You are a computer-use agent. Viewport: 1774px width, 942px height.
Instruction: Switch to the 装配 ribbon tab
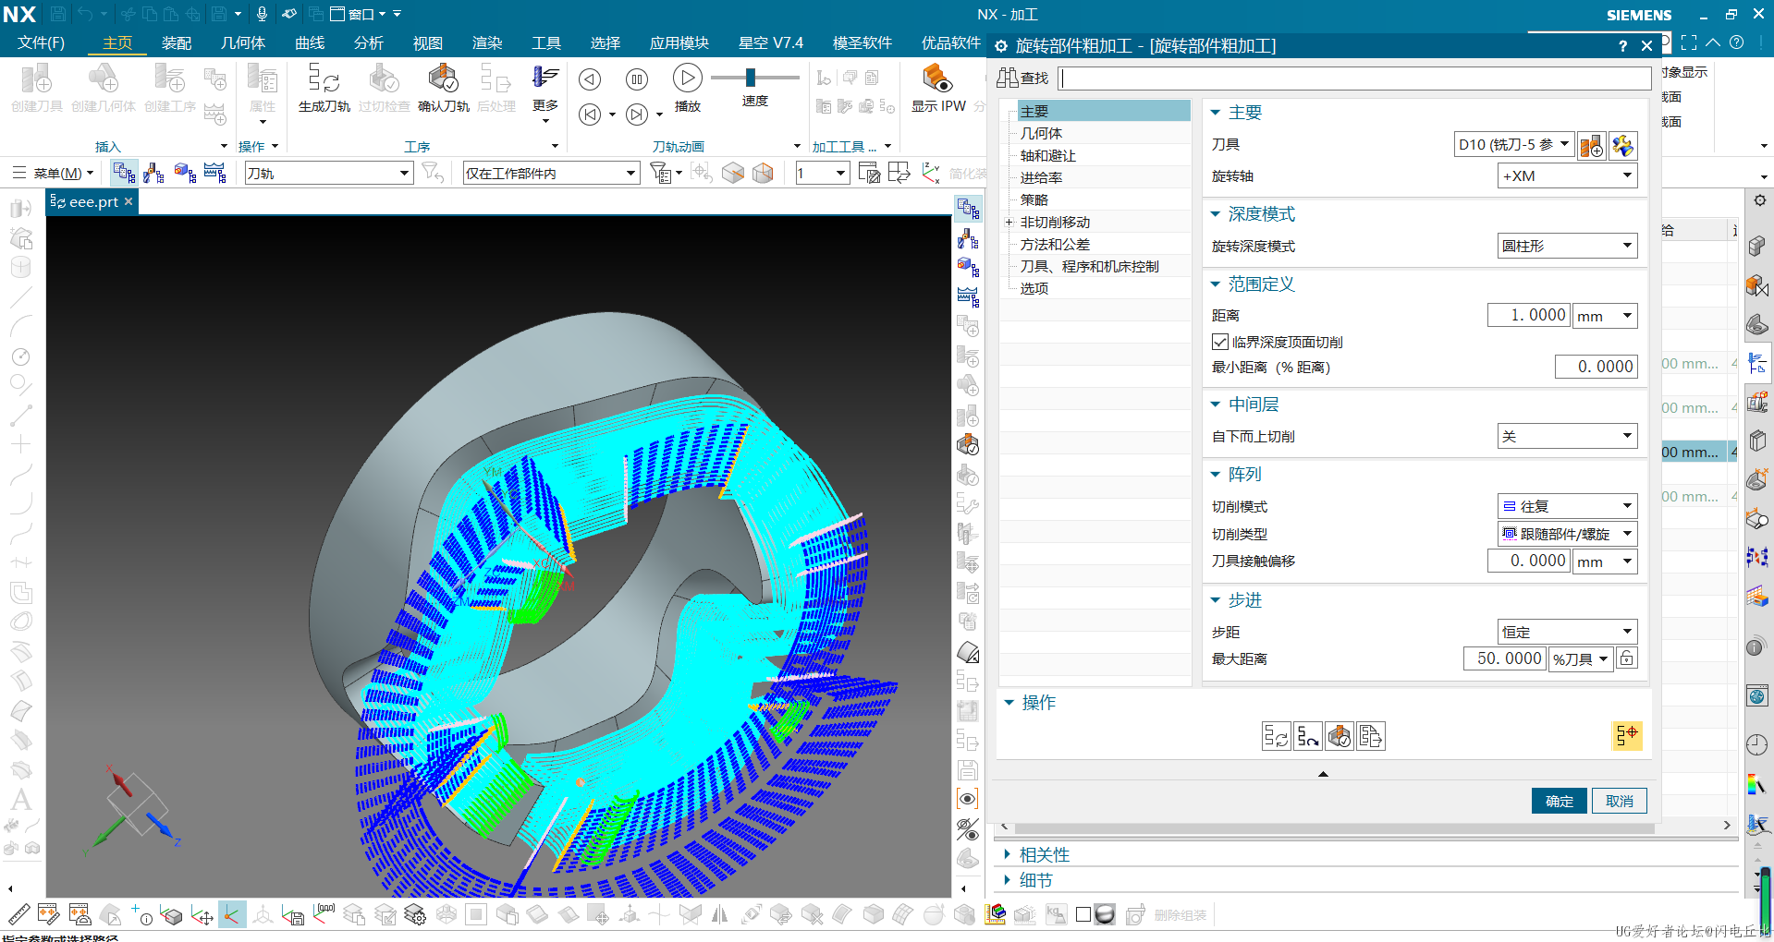coord(177,42)
